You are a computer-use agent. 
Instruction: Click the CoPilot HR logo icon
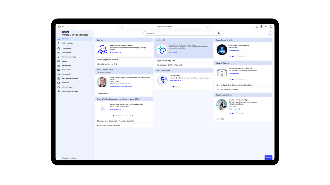(162, 50)
